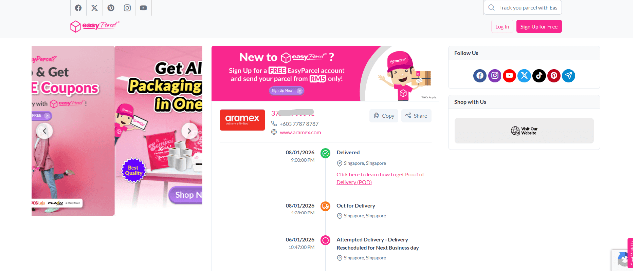Click Sign Up for Free button
633x271 pixels.
point(539,26)
